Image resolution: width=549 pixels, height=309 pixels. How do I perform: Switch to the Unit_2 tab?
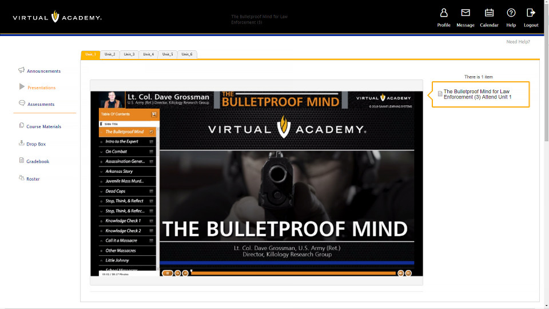click(110, 54)
